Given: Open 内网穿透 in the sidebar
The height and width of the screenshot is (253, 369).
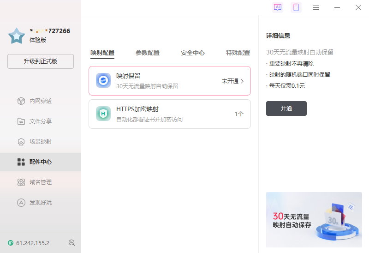Looking at the screenshot, I should (40, 101).
